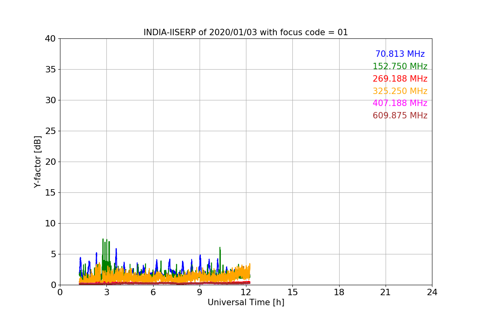Click the x-axis tick label 6
This screenshot has height=320, width=480.
click(x=153, y=292)
